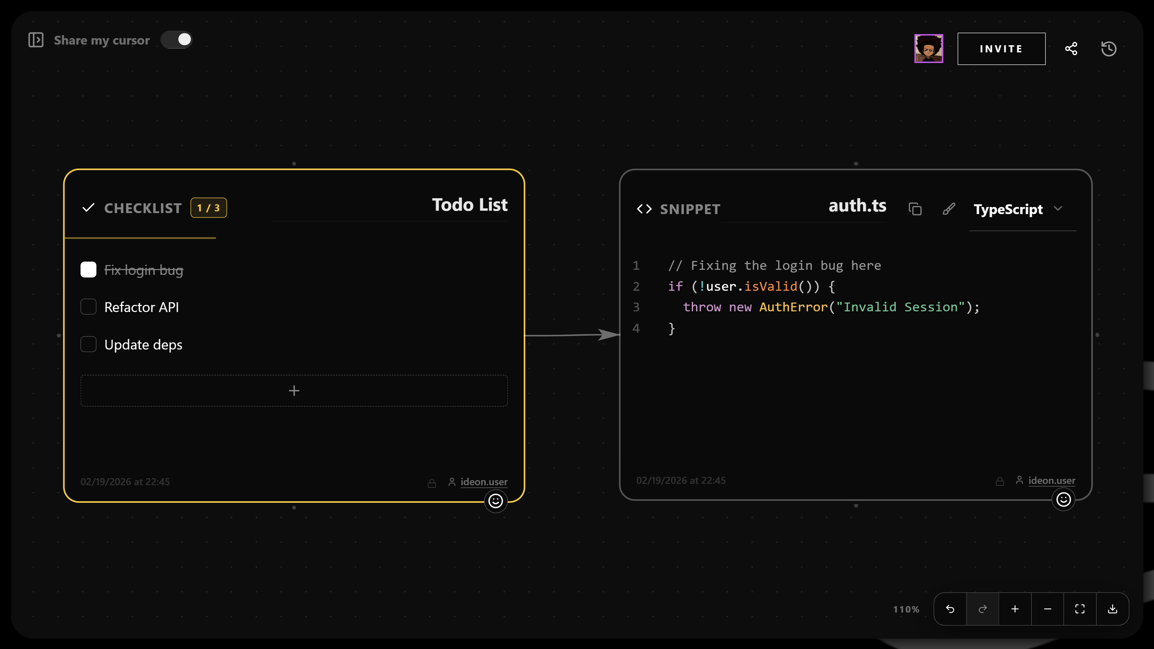Copy the auth.ts snippet code
The width and height of the screenshot is (1154, 649).
(915, 209)
